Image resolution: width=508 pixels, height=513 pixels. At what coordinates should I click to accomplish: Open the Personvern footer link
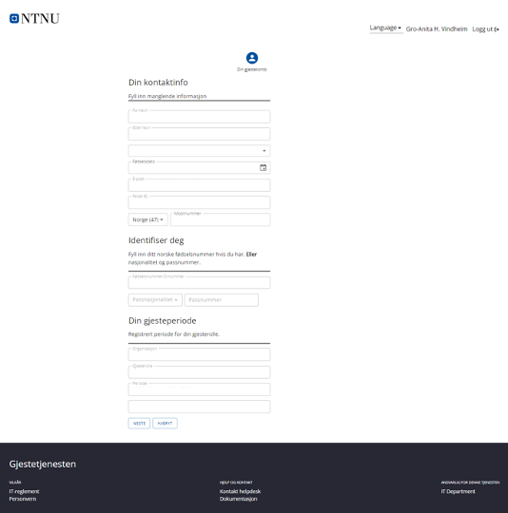click(x=23, y=499)
